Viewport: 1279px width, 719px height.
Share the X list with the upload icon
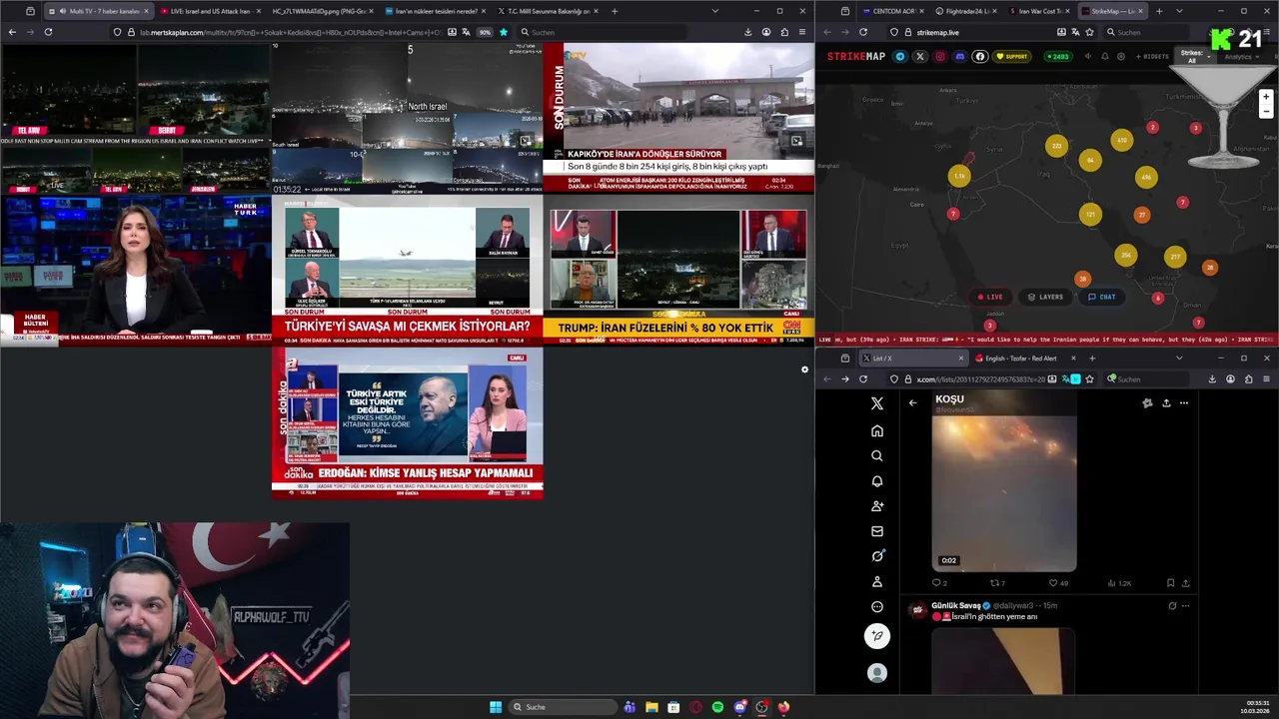pyautogui.click(x=1166, y=402)
